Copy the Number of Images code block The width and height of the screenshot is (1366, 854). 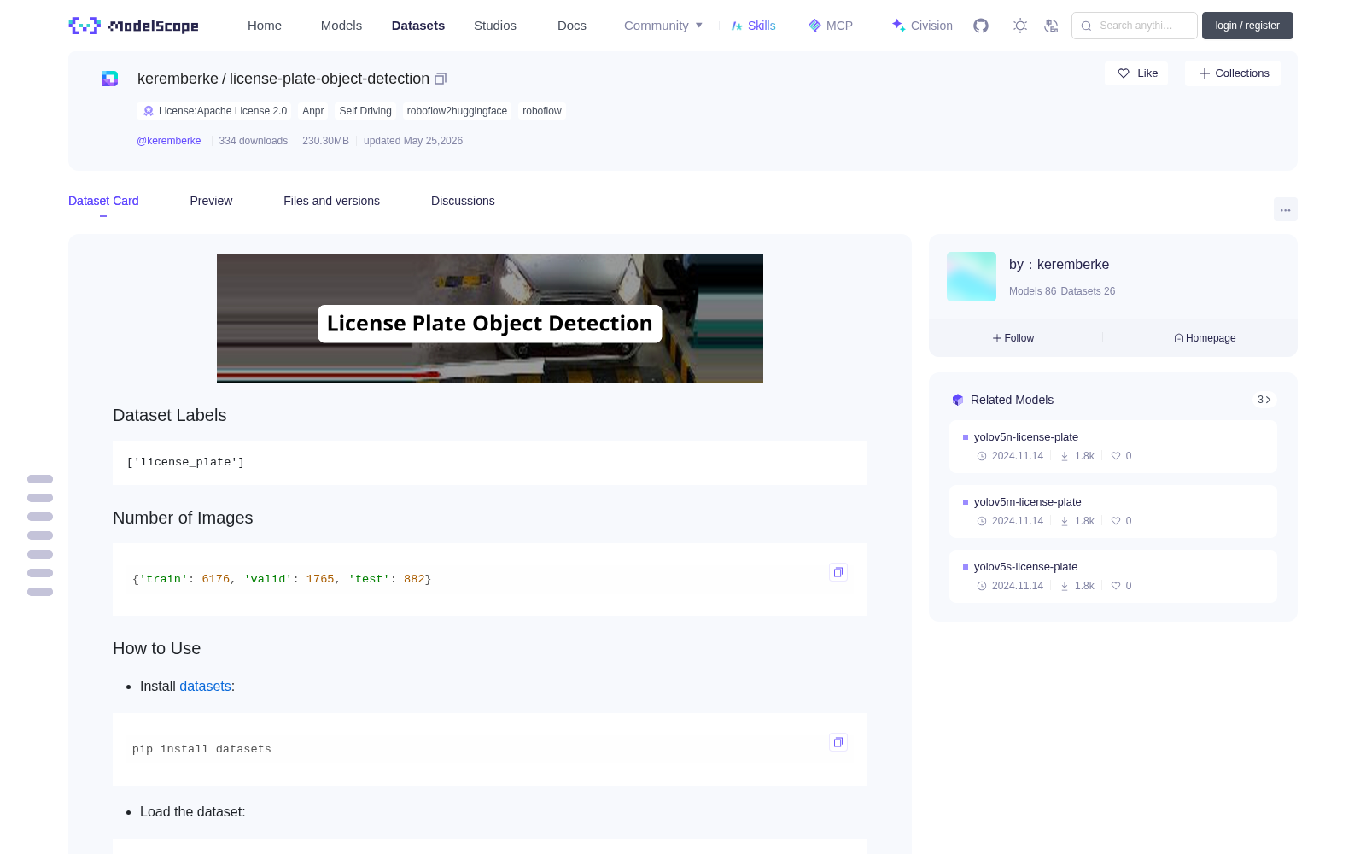click(838, 572)
